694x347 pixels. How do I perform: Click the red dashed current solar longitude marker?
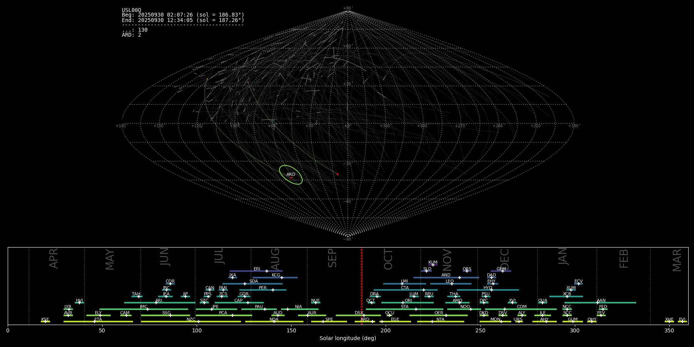pyautogui.click(x=361, y=286)
